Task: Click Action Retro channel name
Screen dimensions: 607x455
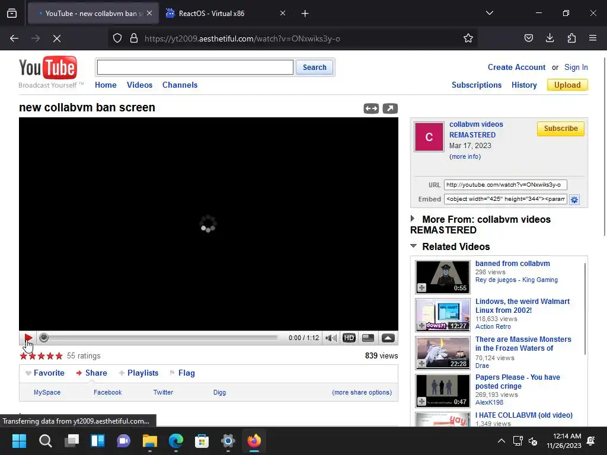Action: click(x=493, y=326)
